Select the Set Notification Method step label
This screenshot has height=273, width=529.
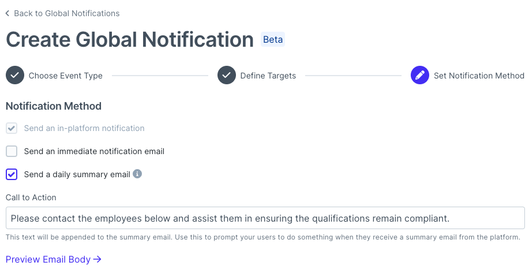pyautogui.click(x=479, y=76)
